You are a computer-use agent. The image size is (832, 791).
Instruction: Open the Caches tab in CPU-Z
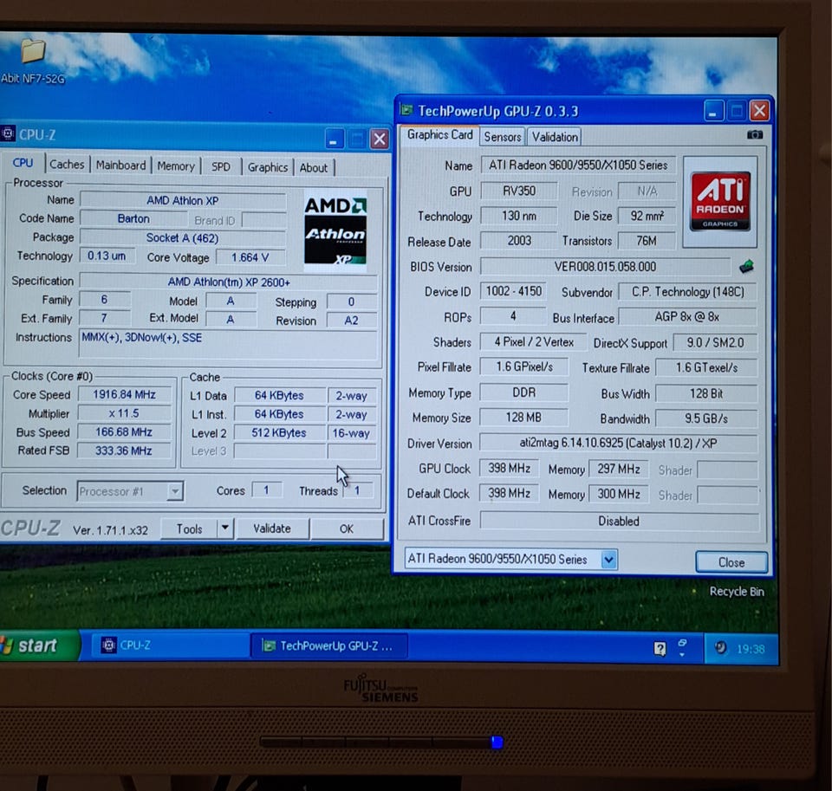click(x=67, y=165)
